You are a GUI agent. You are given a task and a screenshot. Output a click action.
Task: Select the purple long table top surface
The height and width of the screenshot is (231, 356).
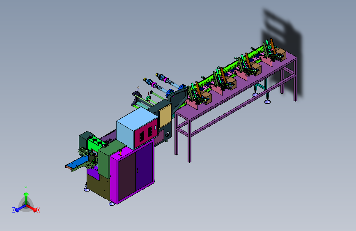click(236, 84)
